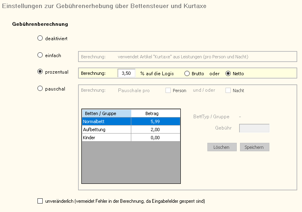Select the 'deaktiviert' radio button
The height and width of the screenshot is (212, 302).
pos(40,39)
